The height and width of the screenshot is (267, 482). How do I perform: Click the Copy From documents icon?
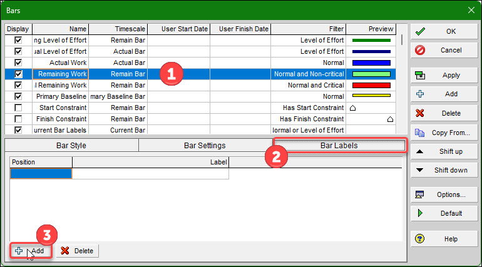419,133
